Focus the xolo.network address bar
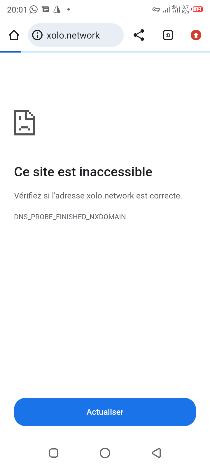210x467 pixels. [76, 35]
